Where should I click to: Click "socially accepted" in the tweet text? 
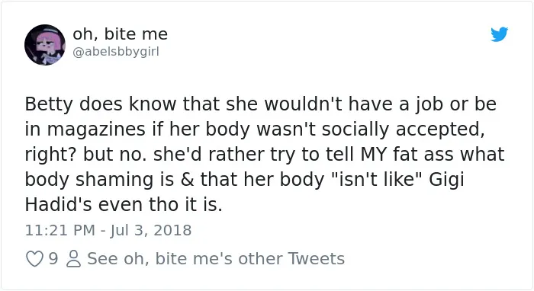[404, 130]
